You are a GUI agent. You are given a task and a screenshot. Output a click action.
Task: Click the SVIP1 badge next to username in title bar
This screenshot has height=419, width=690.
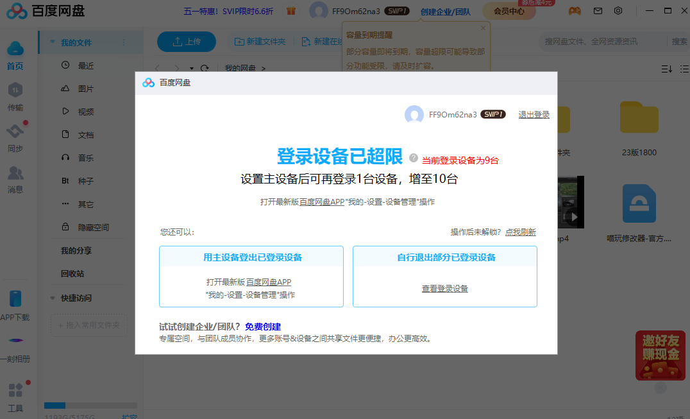[397, 11]
